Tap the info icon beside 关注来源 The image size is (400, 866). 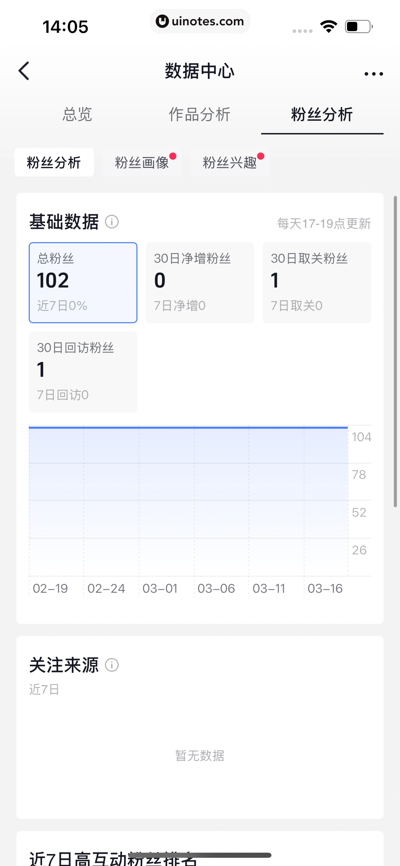click(x=112, y=665)
